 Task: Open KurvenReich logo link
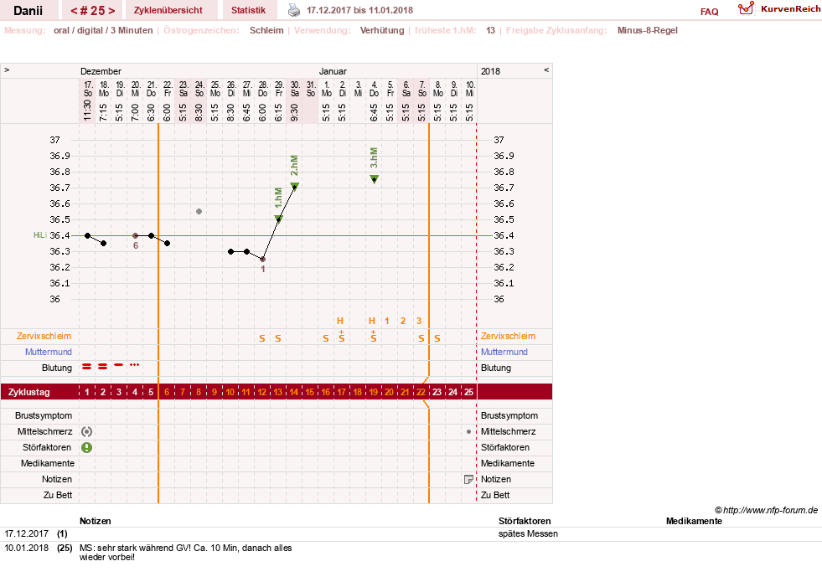[779, 9]
